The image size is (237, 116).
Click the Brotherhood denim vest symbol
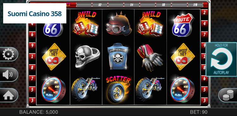pos(118,56)
